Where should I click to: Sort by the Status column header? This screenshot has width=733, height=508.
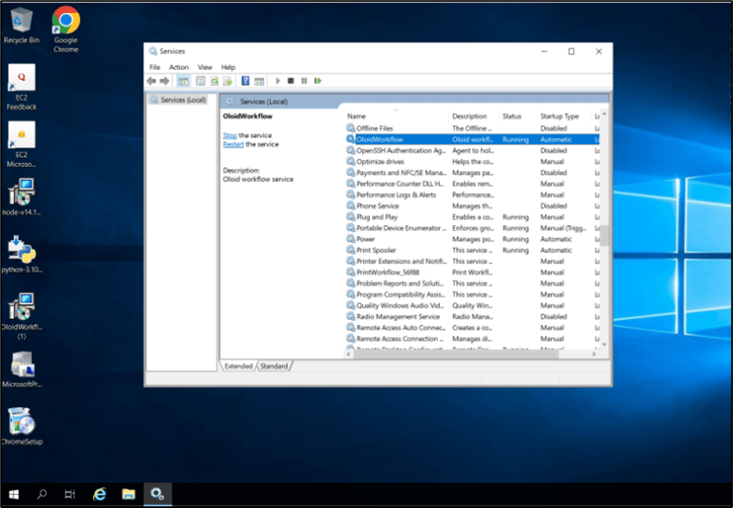click(517, 116)
